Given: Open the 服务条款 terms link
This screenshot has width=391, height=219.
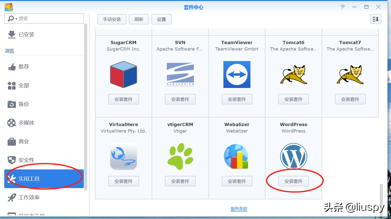Looking at the screenshot, I should tap(239, 209).
